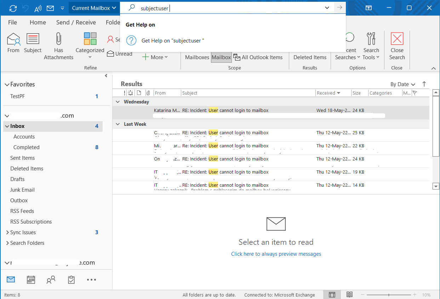
Task: Click the Send/Receive sync icon in title bar
Action: tap(13, 8)
